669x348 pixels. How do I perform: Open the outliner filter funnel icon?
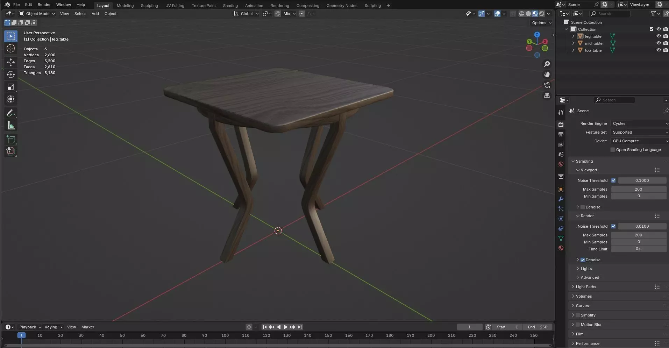pyautogui.click(x=653, y=14)
